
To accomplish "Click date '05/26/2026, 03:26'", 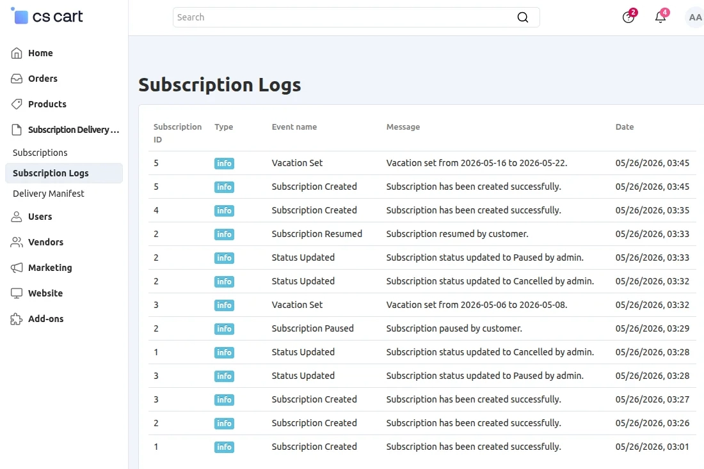I will (x=652, y=423).
